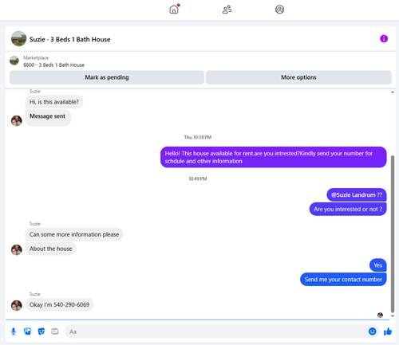This screenshot has height=345, width=399.
Task: Click the 'Yes' message bubble
Action: (378, 265)
